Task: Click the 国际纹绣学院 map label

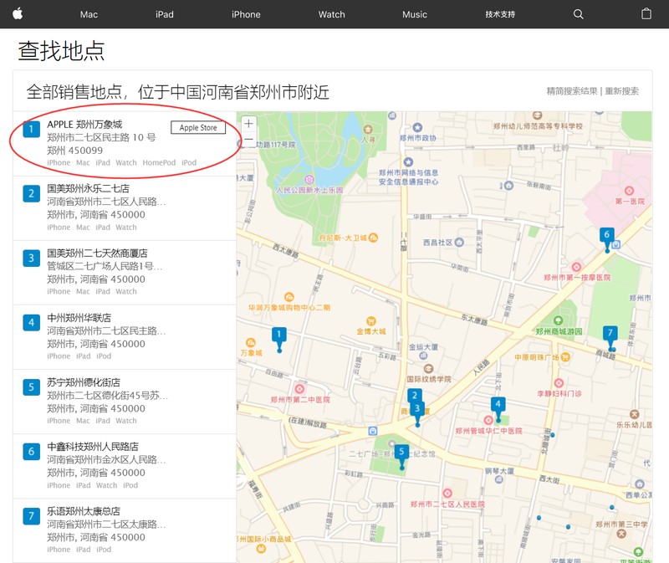Action: pos(428,379)
